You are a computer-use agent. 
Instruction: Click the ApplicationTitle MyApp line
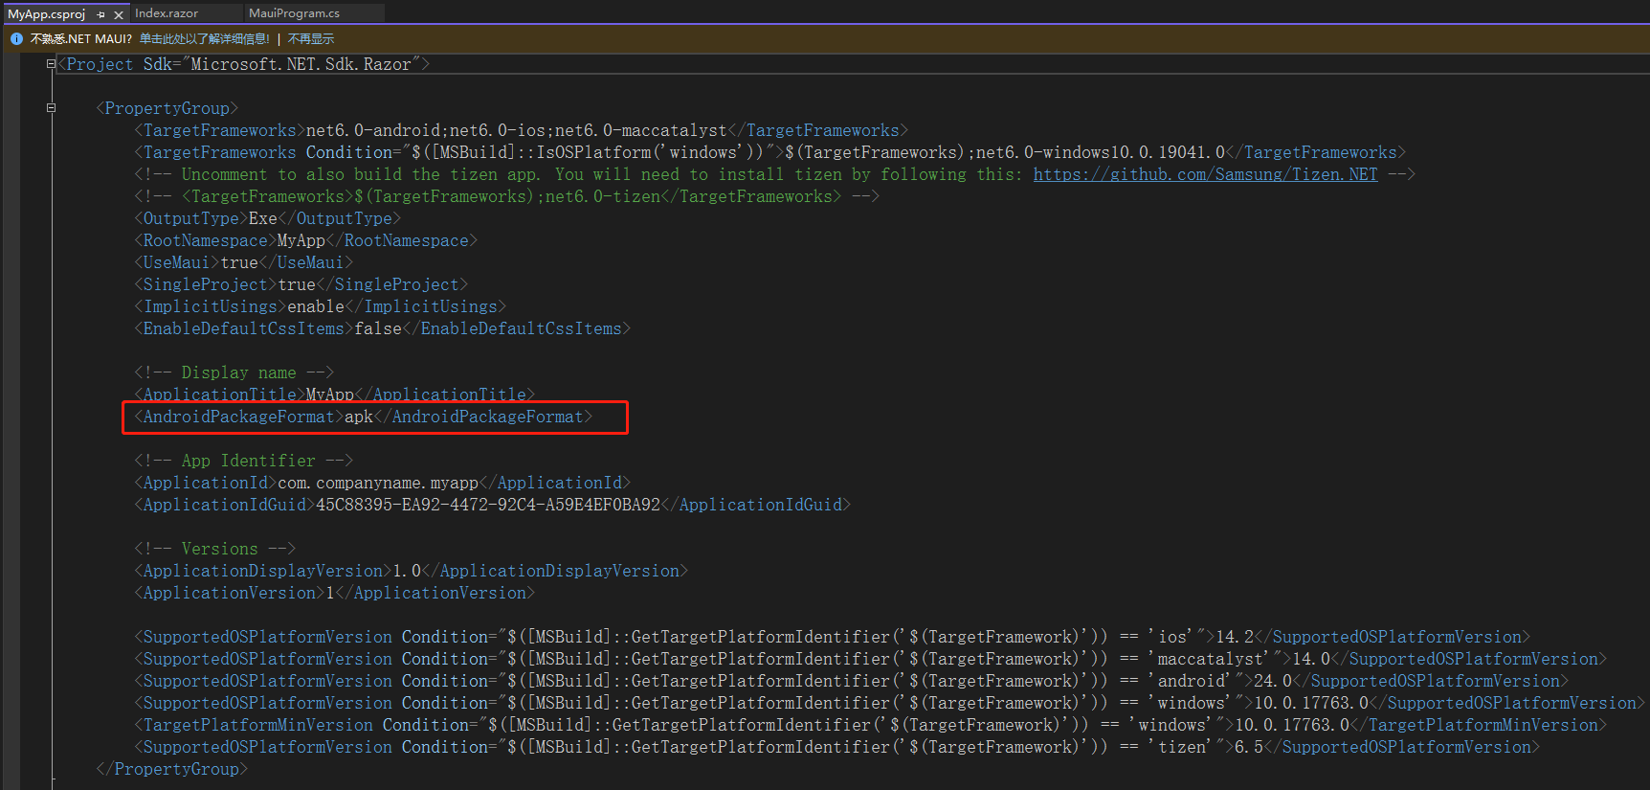point(335,395)
